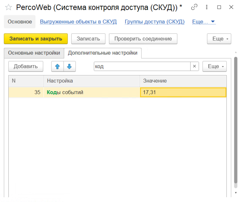Copy link using chain icon
238x202 pixels.
click(194, 7)
